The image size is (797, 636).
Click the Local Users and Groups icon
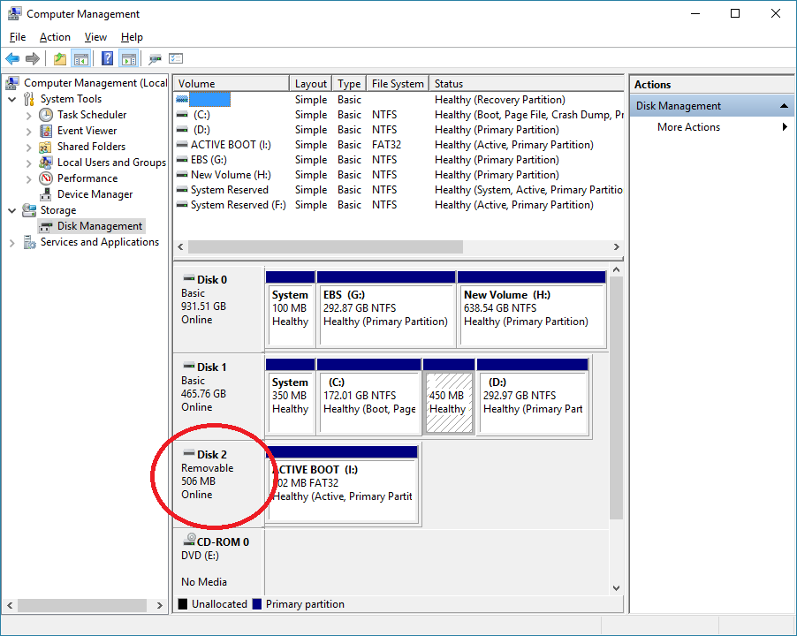tap(46, 163)
